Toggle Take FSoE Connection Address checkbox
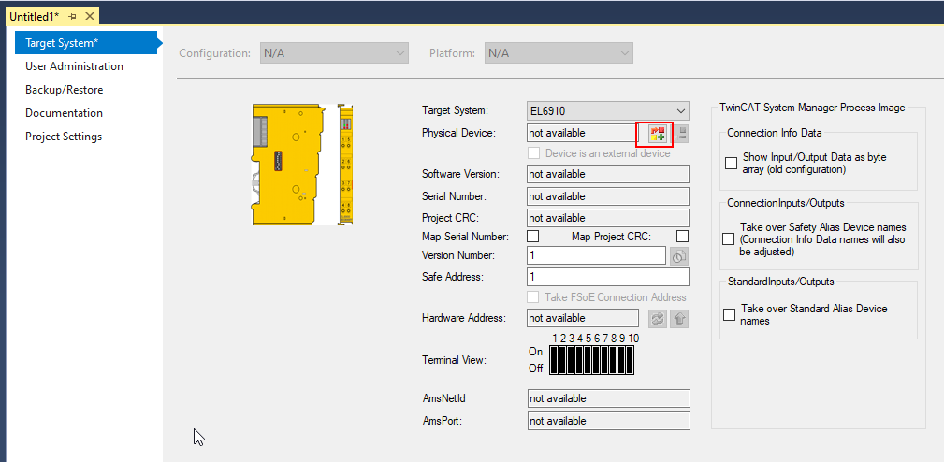944x462 pixels. pos(532,297)
